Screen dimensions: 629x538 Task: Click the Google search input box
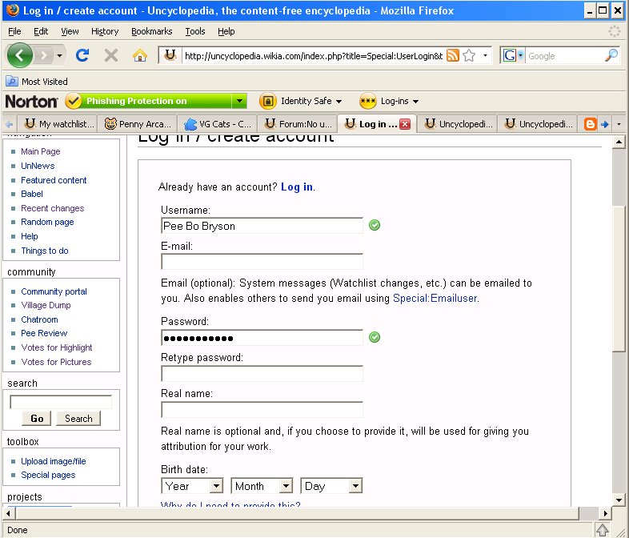click(x=564, y=56)
